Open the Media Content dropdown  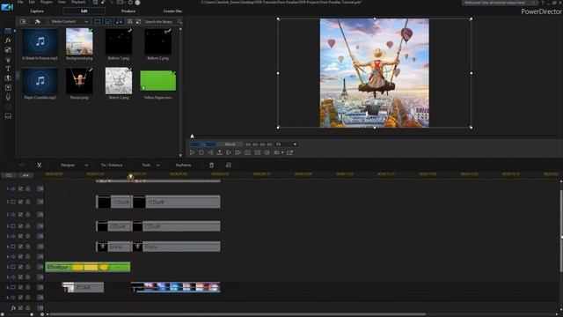[x=69, y=21]
